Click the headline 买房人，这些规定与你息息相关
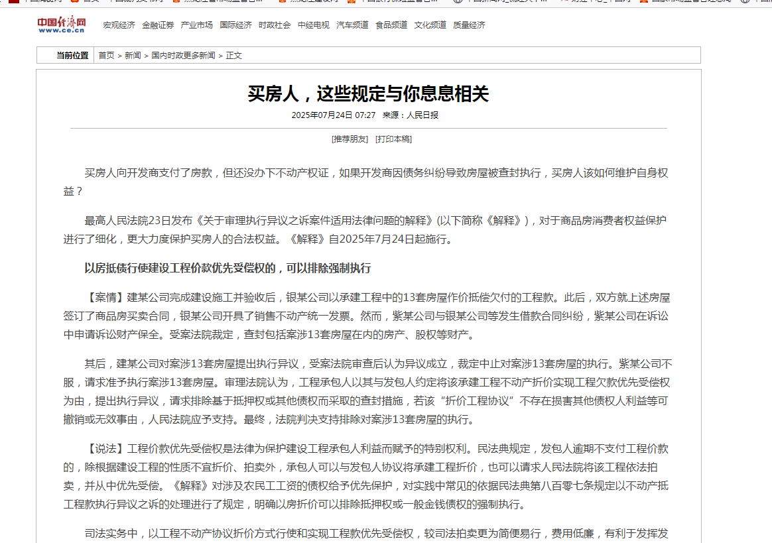Screen dimensions: 772x543 click(x=368, y=93)
